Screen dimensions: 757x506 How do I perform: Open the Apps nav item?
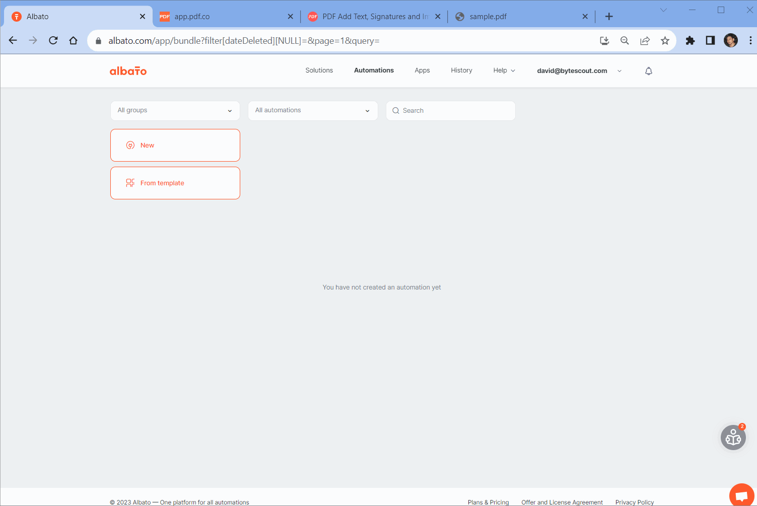422,70
